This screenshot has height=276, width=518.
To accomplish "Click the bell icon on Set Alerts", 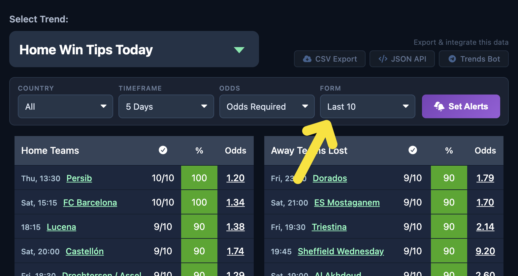I will 439,106.
